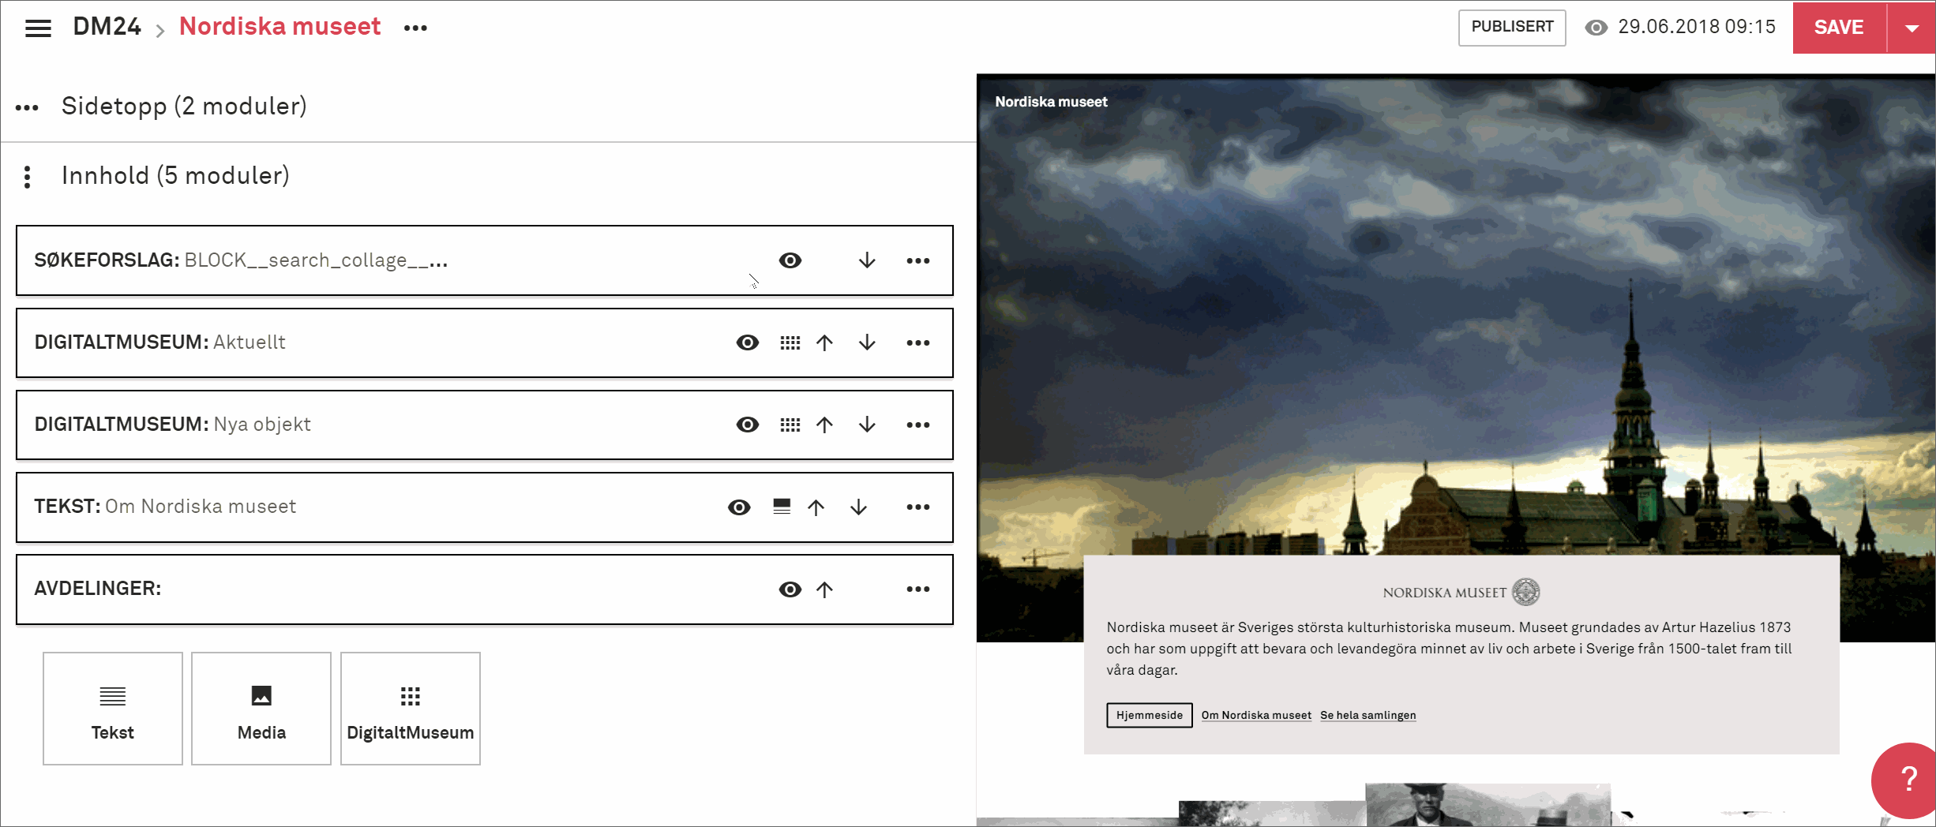Move the Aktuellt module down
The width and height of the screenshot is (1936, 827).
click(867, 342)
